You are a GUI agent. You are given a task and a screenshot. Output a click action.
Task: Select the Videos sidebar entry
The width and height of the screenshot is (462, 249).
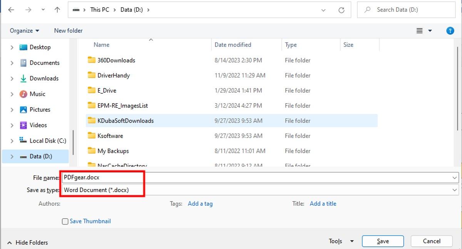point(38,125)
